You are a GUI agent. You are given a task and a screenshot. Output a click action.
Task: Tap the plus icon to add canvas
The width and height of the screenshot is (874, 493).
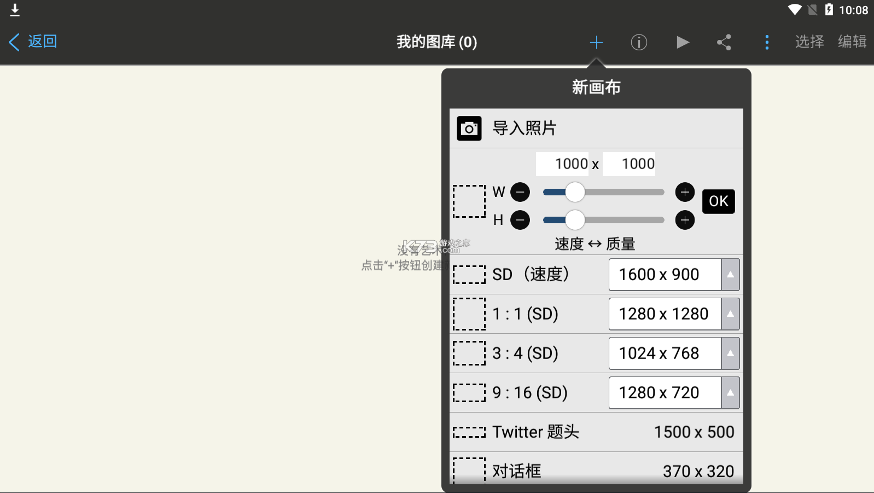pyautogui.click(x=596, y=42)
